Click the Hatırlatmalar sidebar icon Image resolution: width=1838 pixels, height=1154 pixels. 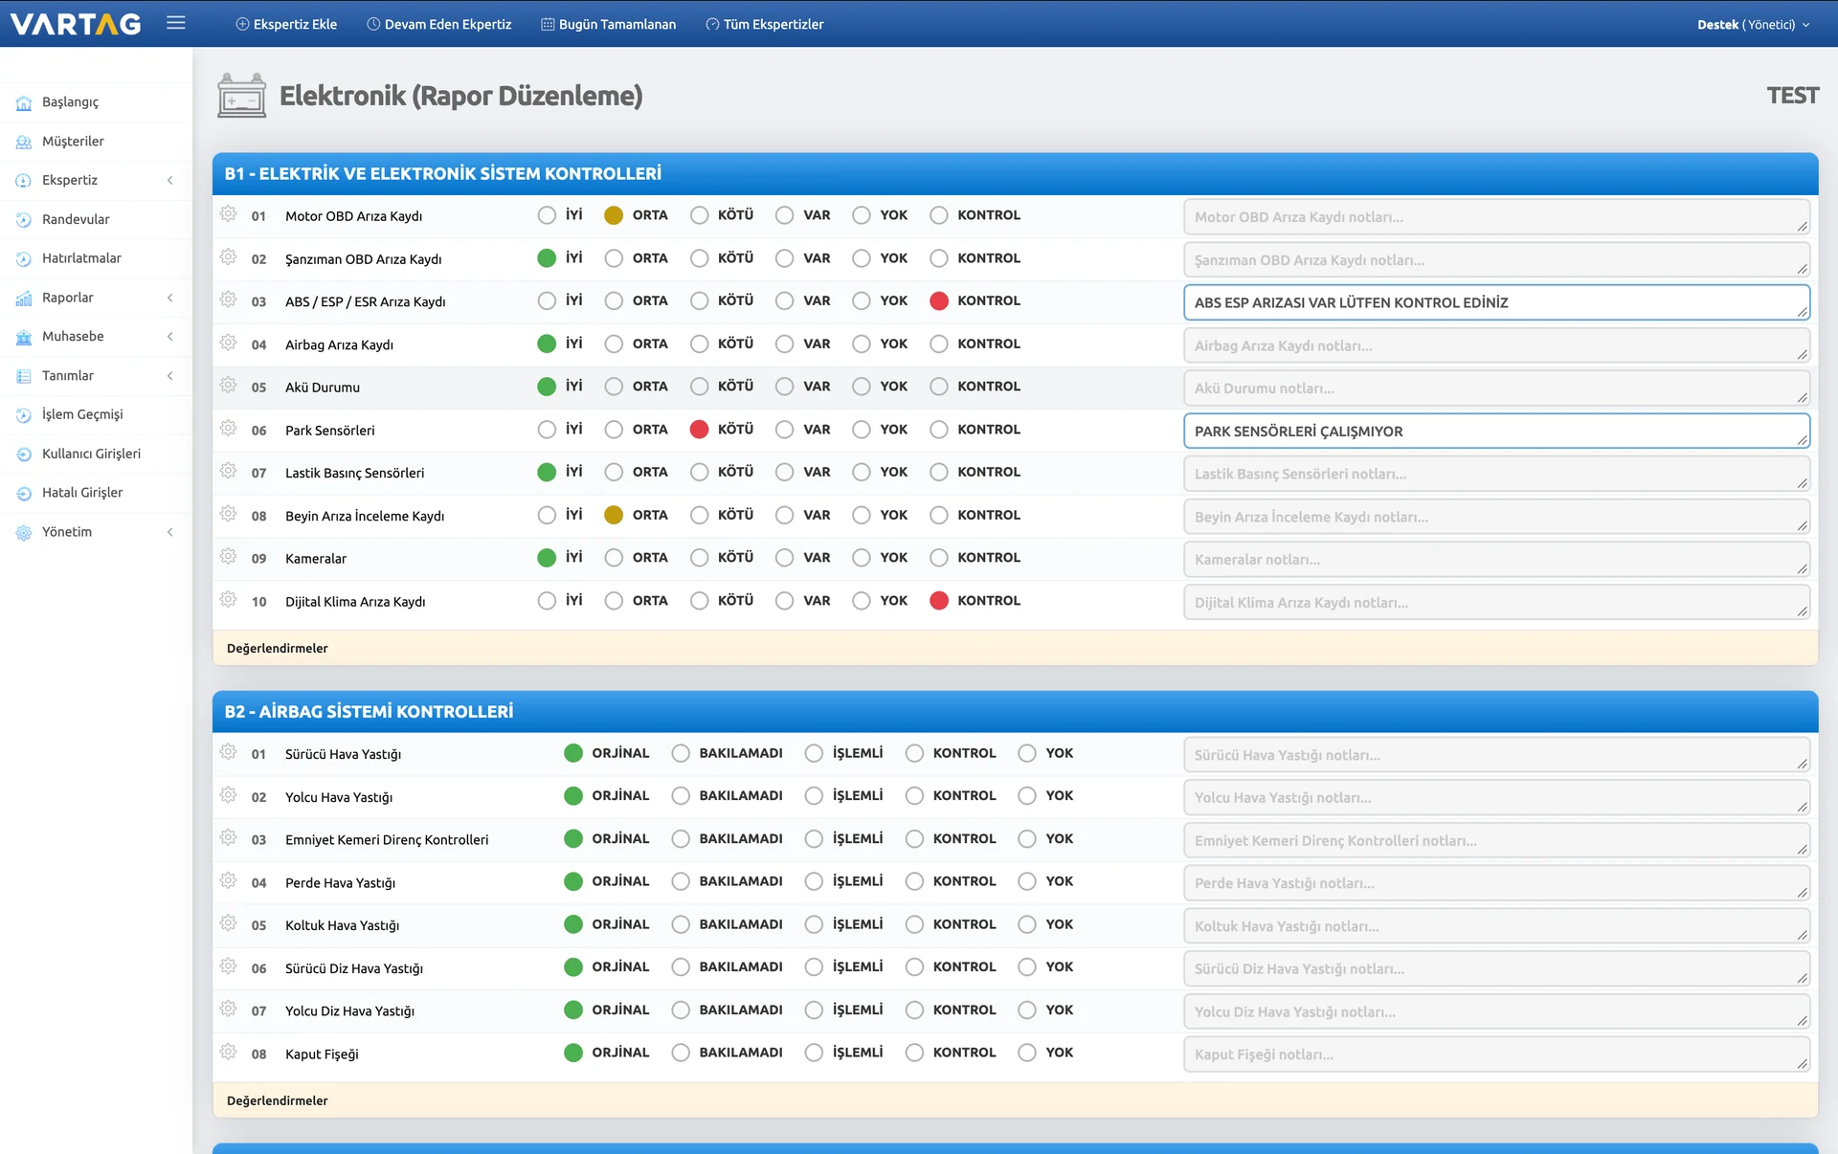(24, 258)
